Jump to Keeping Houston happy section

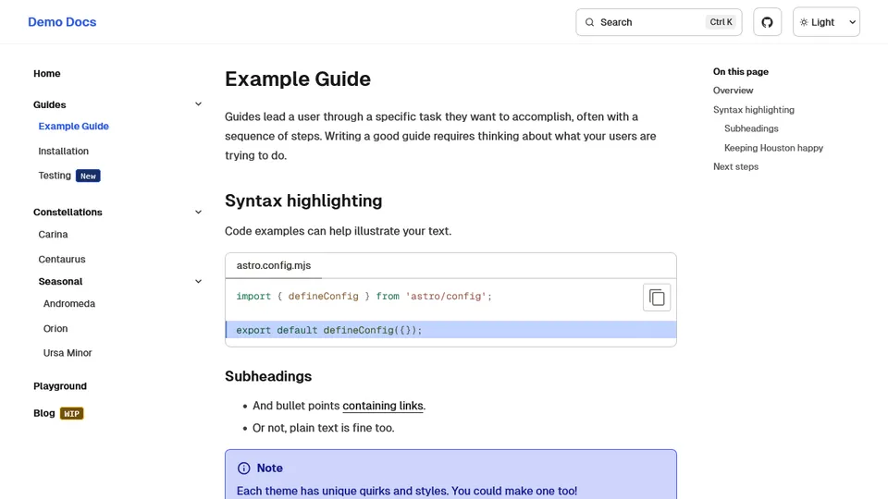(x=773, y=148)
